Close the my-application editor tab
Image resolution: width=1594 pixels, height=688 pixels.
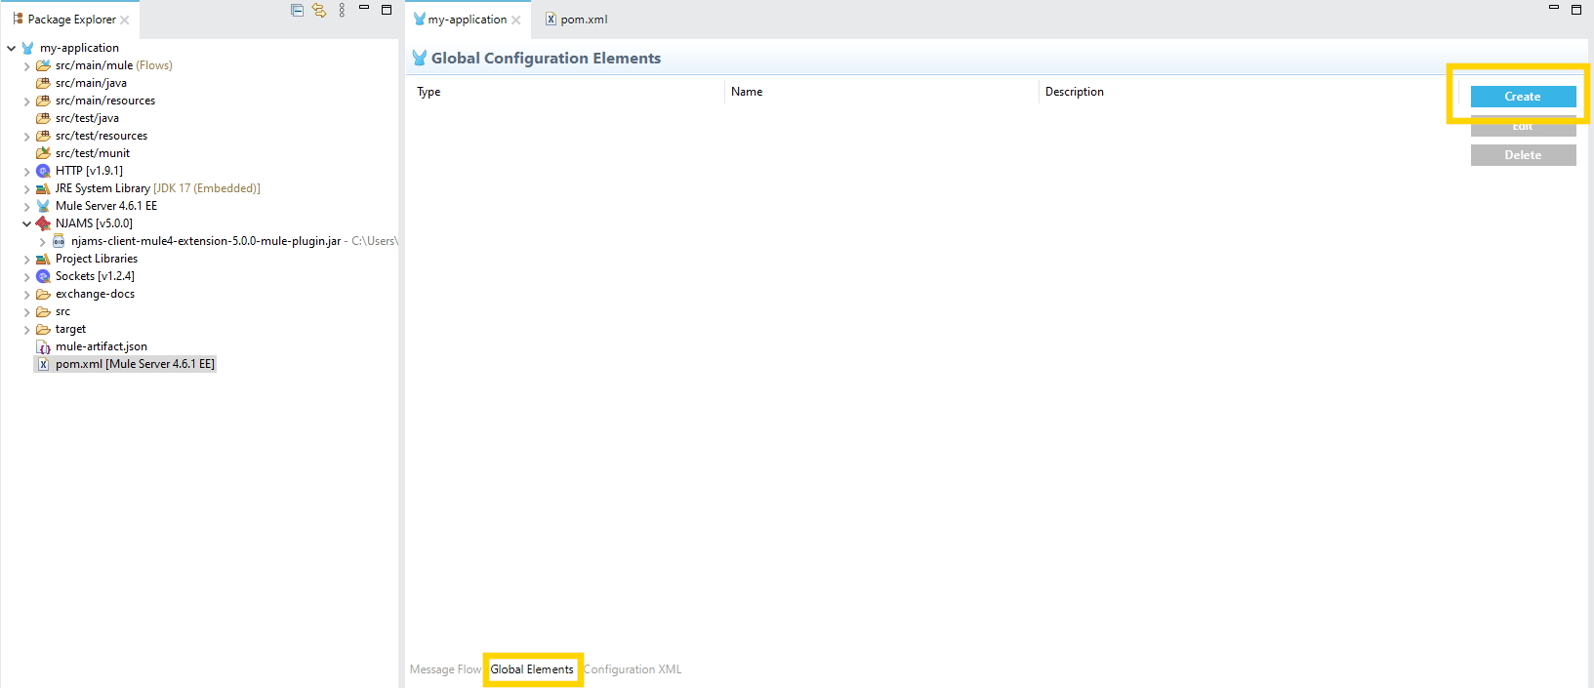(516, 20)
